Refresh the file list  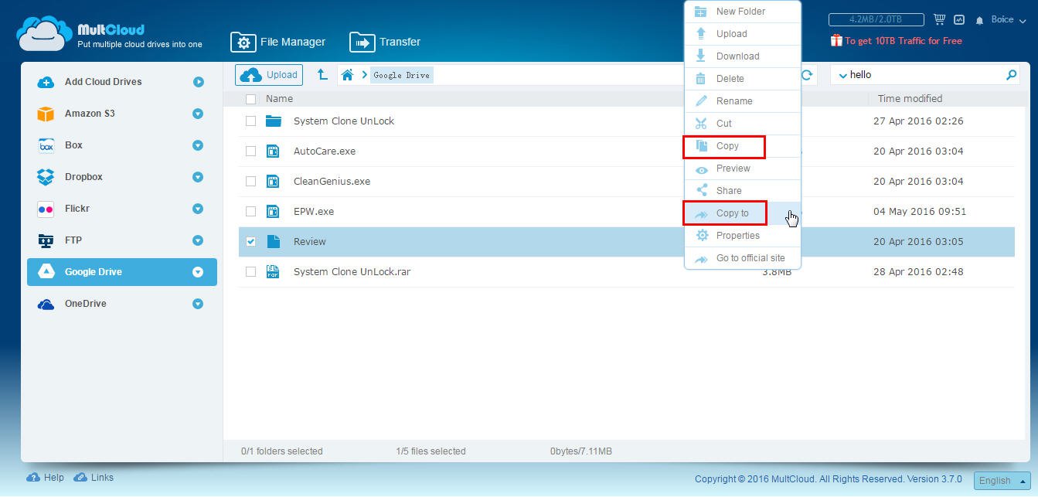[x=807, y=75]
